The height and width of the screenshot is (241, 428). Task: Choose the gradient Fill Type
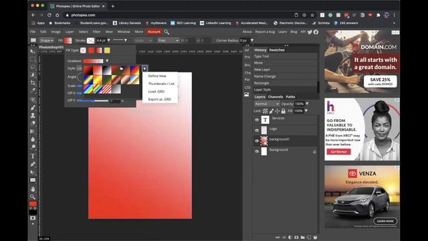(99, 50)
